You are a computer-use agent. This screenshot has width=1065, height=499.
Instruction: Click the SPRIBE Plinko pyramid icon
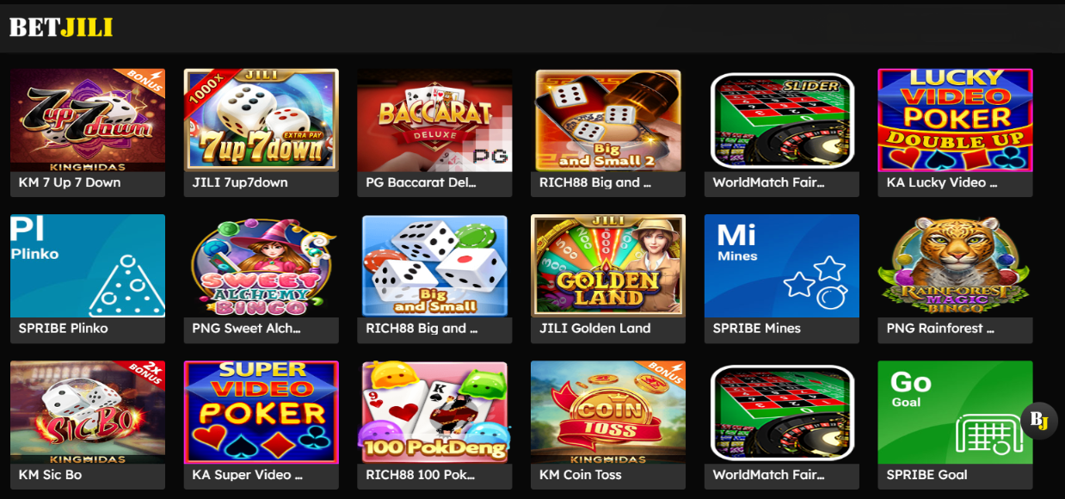pos(126,285)
